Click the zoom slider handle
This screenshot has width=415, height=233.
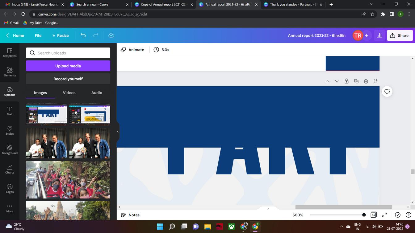click(x=364, y=215)
